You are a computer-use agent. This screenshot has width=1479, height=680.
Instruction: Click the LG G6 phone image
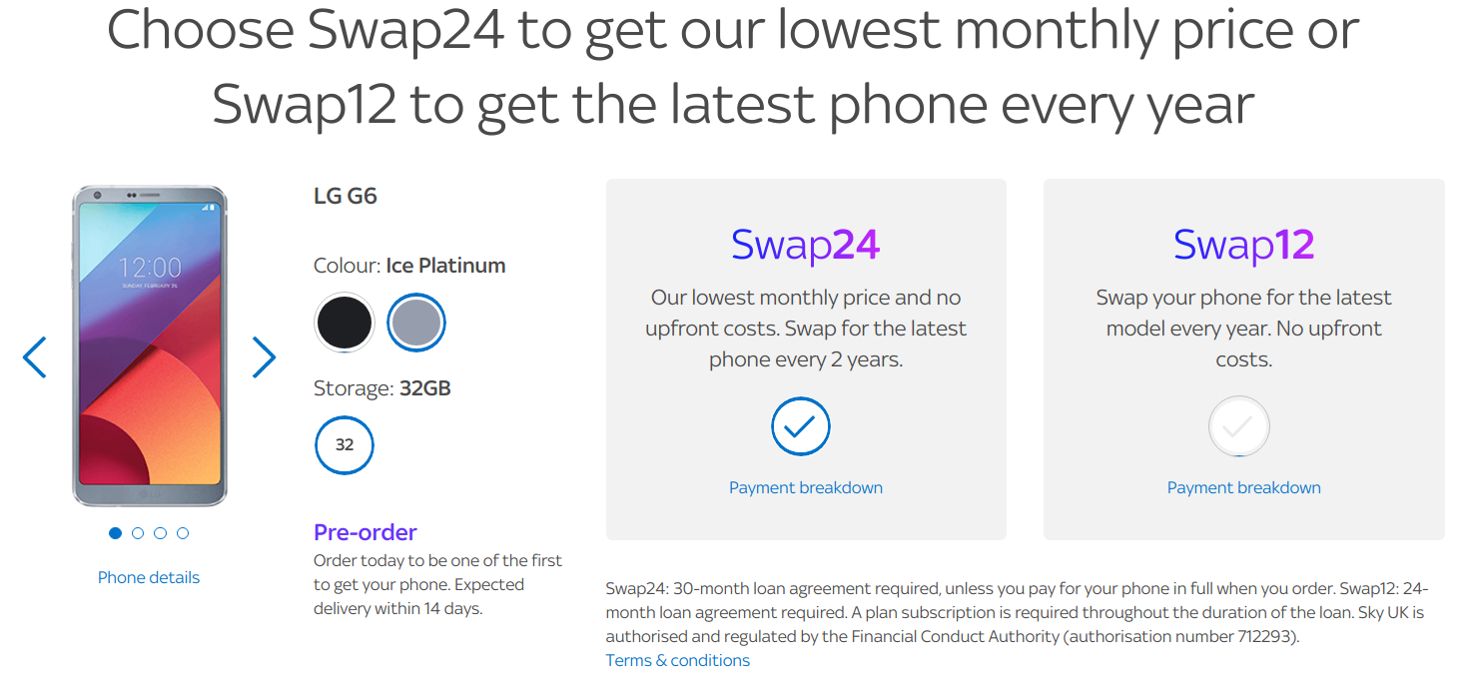coord(150,345)
